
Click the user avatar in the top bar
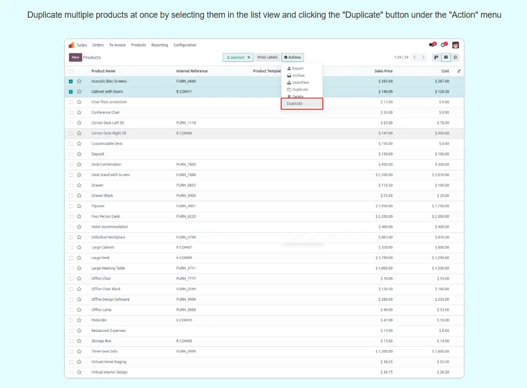click(456, 45)
